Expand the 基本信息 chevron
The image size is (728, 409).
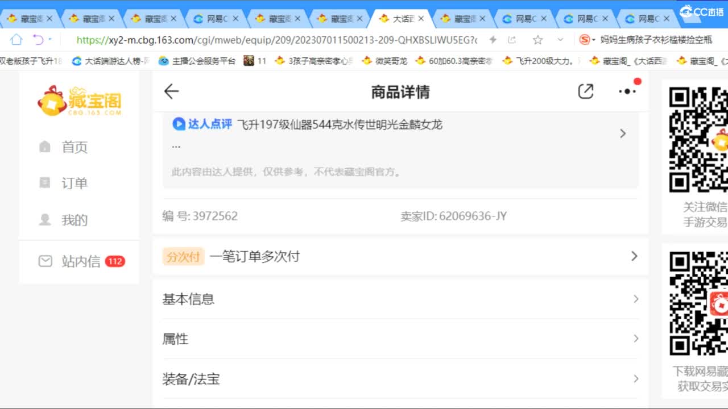[x=636, y=299]
